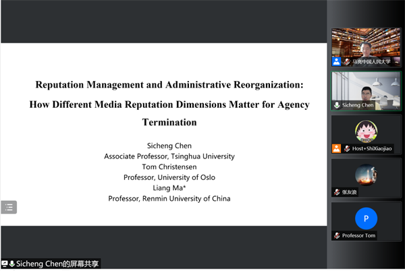The image size is (405, 271).
Task: Click the green microphone icon in share label
Action: point(11,264)
